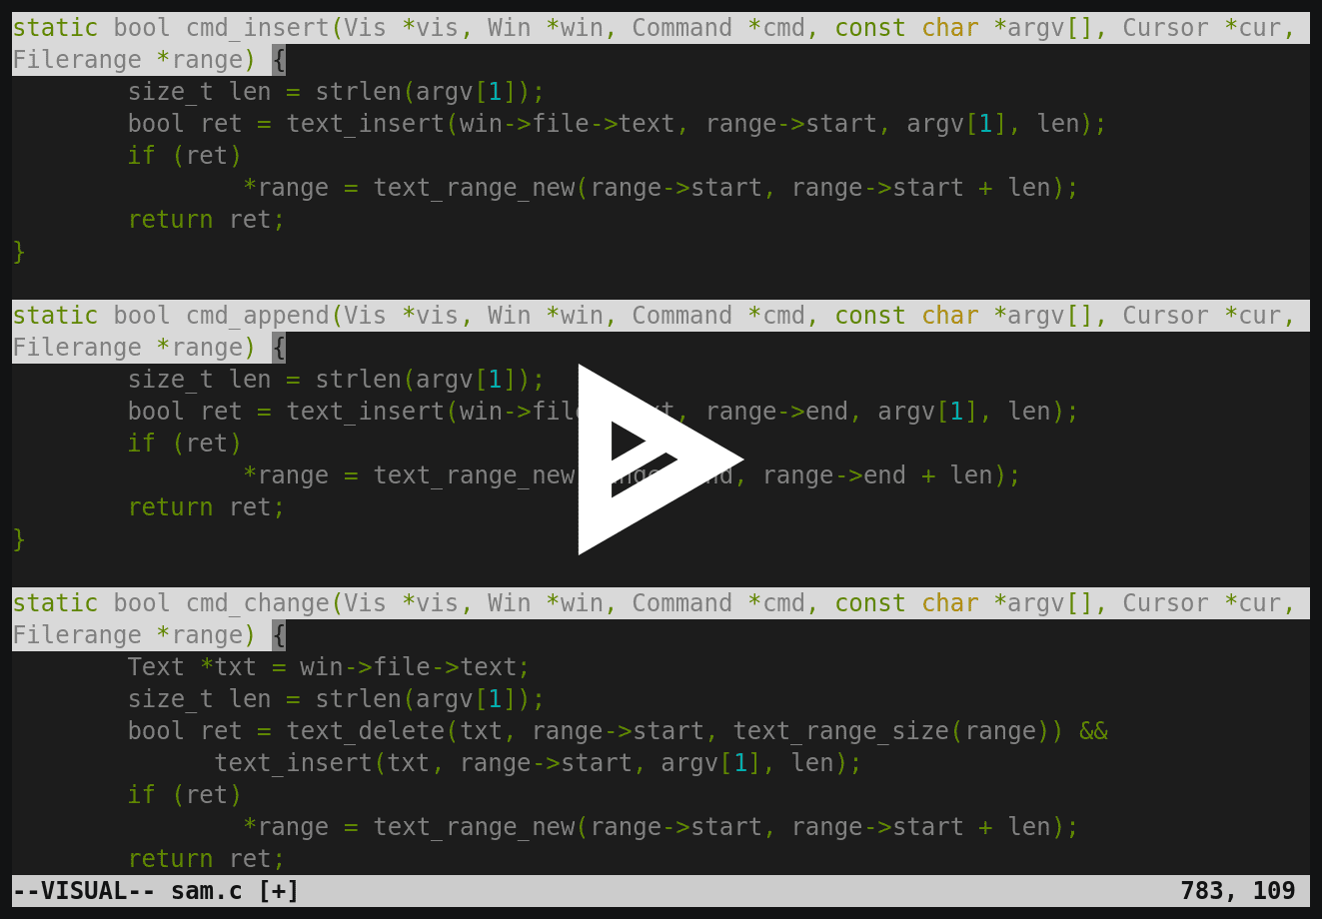Screen dimensions: 1322x919
Task: Click 'return ret;' in cmd_append function
Action: point(207,507)
